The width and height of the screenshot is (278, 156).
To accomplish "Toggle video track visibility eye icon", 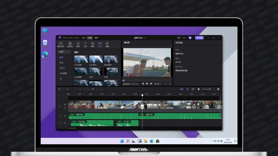I will [65, 105].
